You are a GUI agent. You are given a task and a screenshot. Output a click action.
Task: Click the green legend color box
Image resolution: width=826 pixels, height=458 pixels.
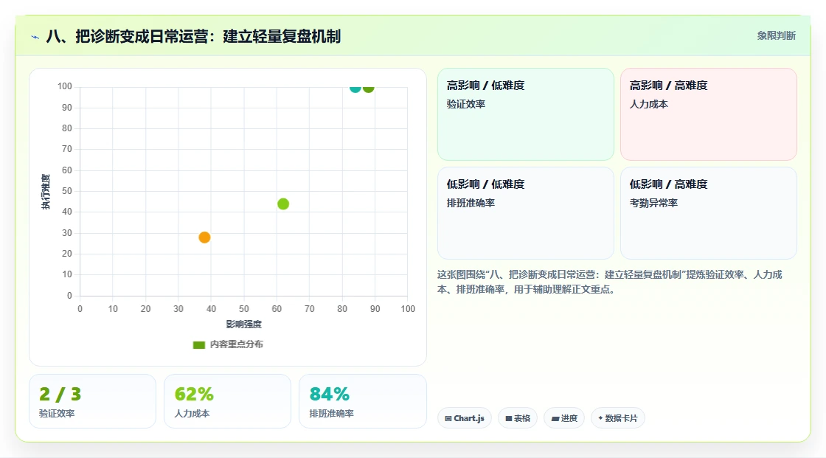click(198, 345)
